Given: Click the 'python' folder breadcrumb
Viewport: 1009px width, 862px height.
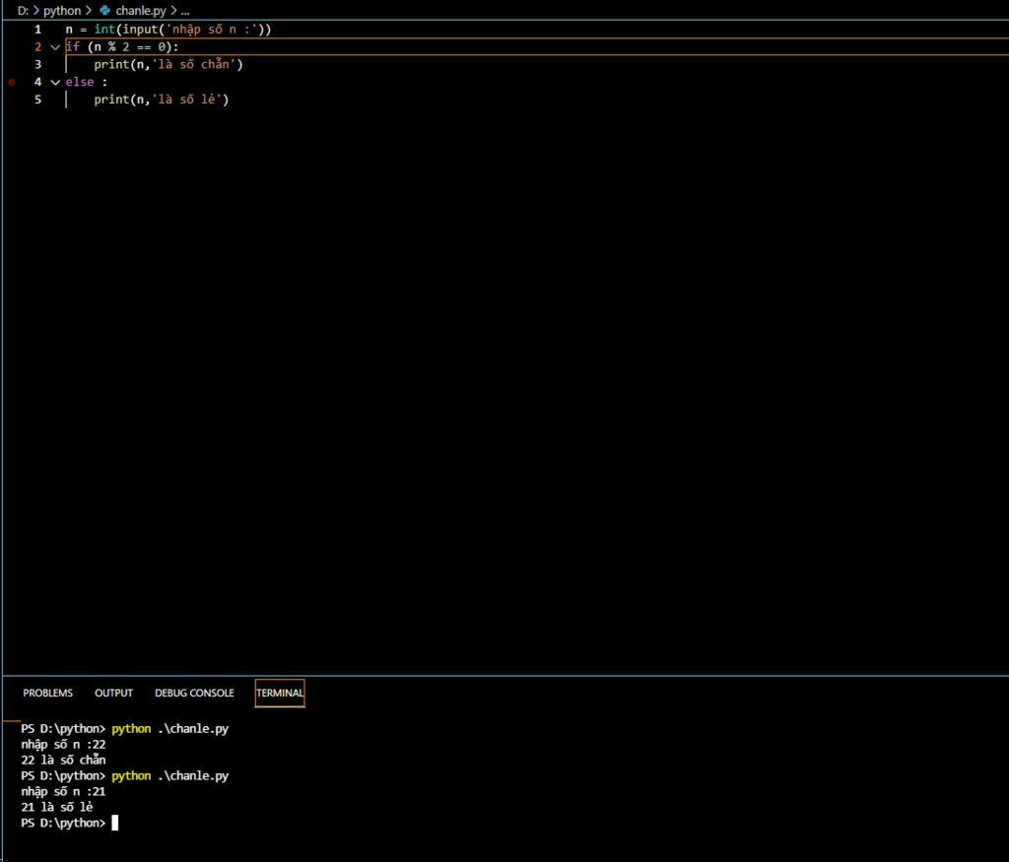Looking at the screenshot, I should [62, 10].
